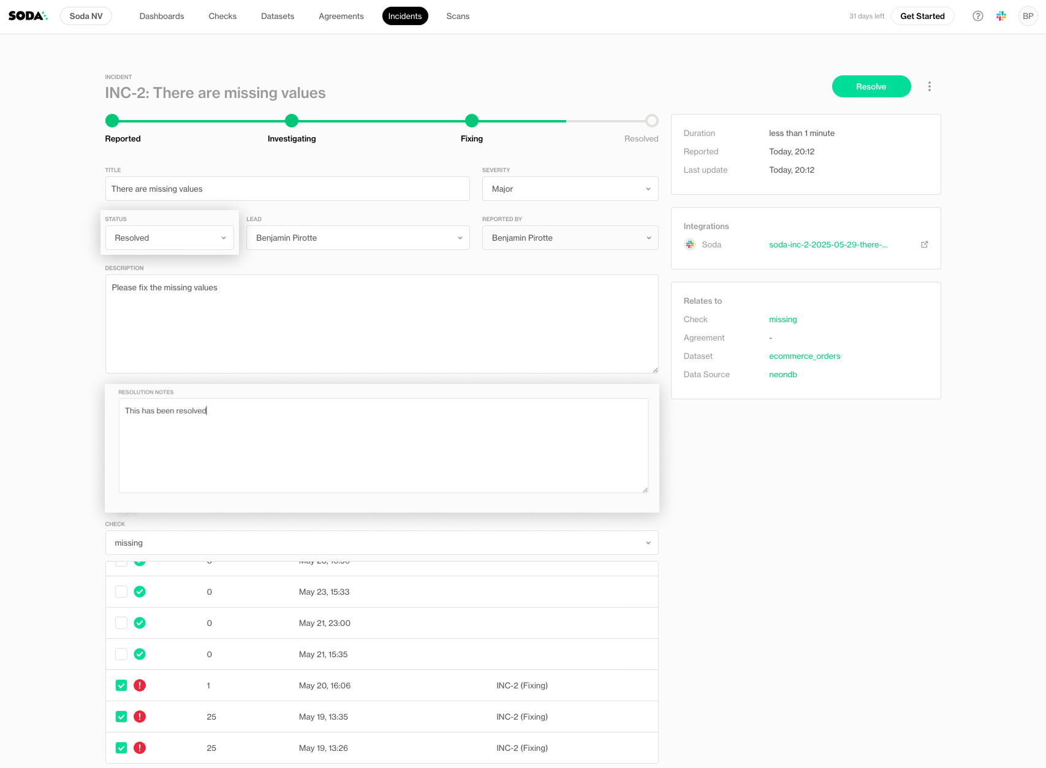Uncheck the May 20, 16:06 check result

[x=121, y=685]
